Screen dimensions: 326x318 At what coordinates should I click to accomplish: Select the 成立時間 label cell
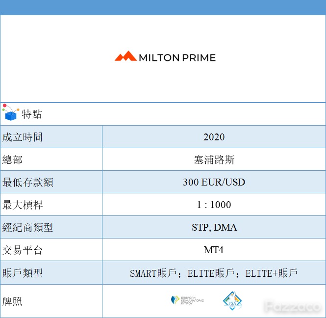(51, 137)
